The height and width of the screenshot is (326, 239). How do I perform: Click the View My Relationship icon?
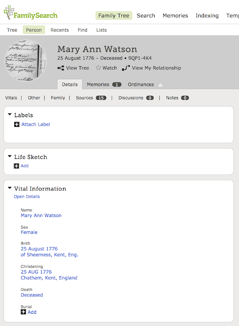(x=126, y=68)
